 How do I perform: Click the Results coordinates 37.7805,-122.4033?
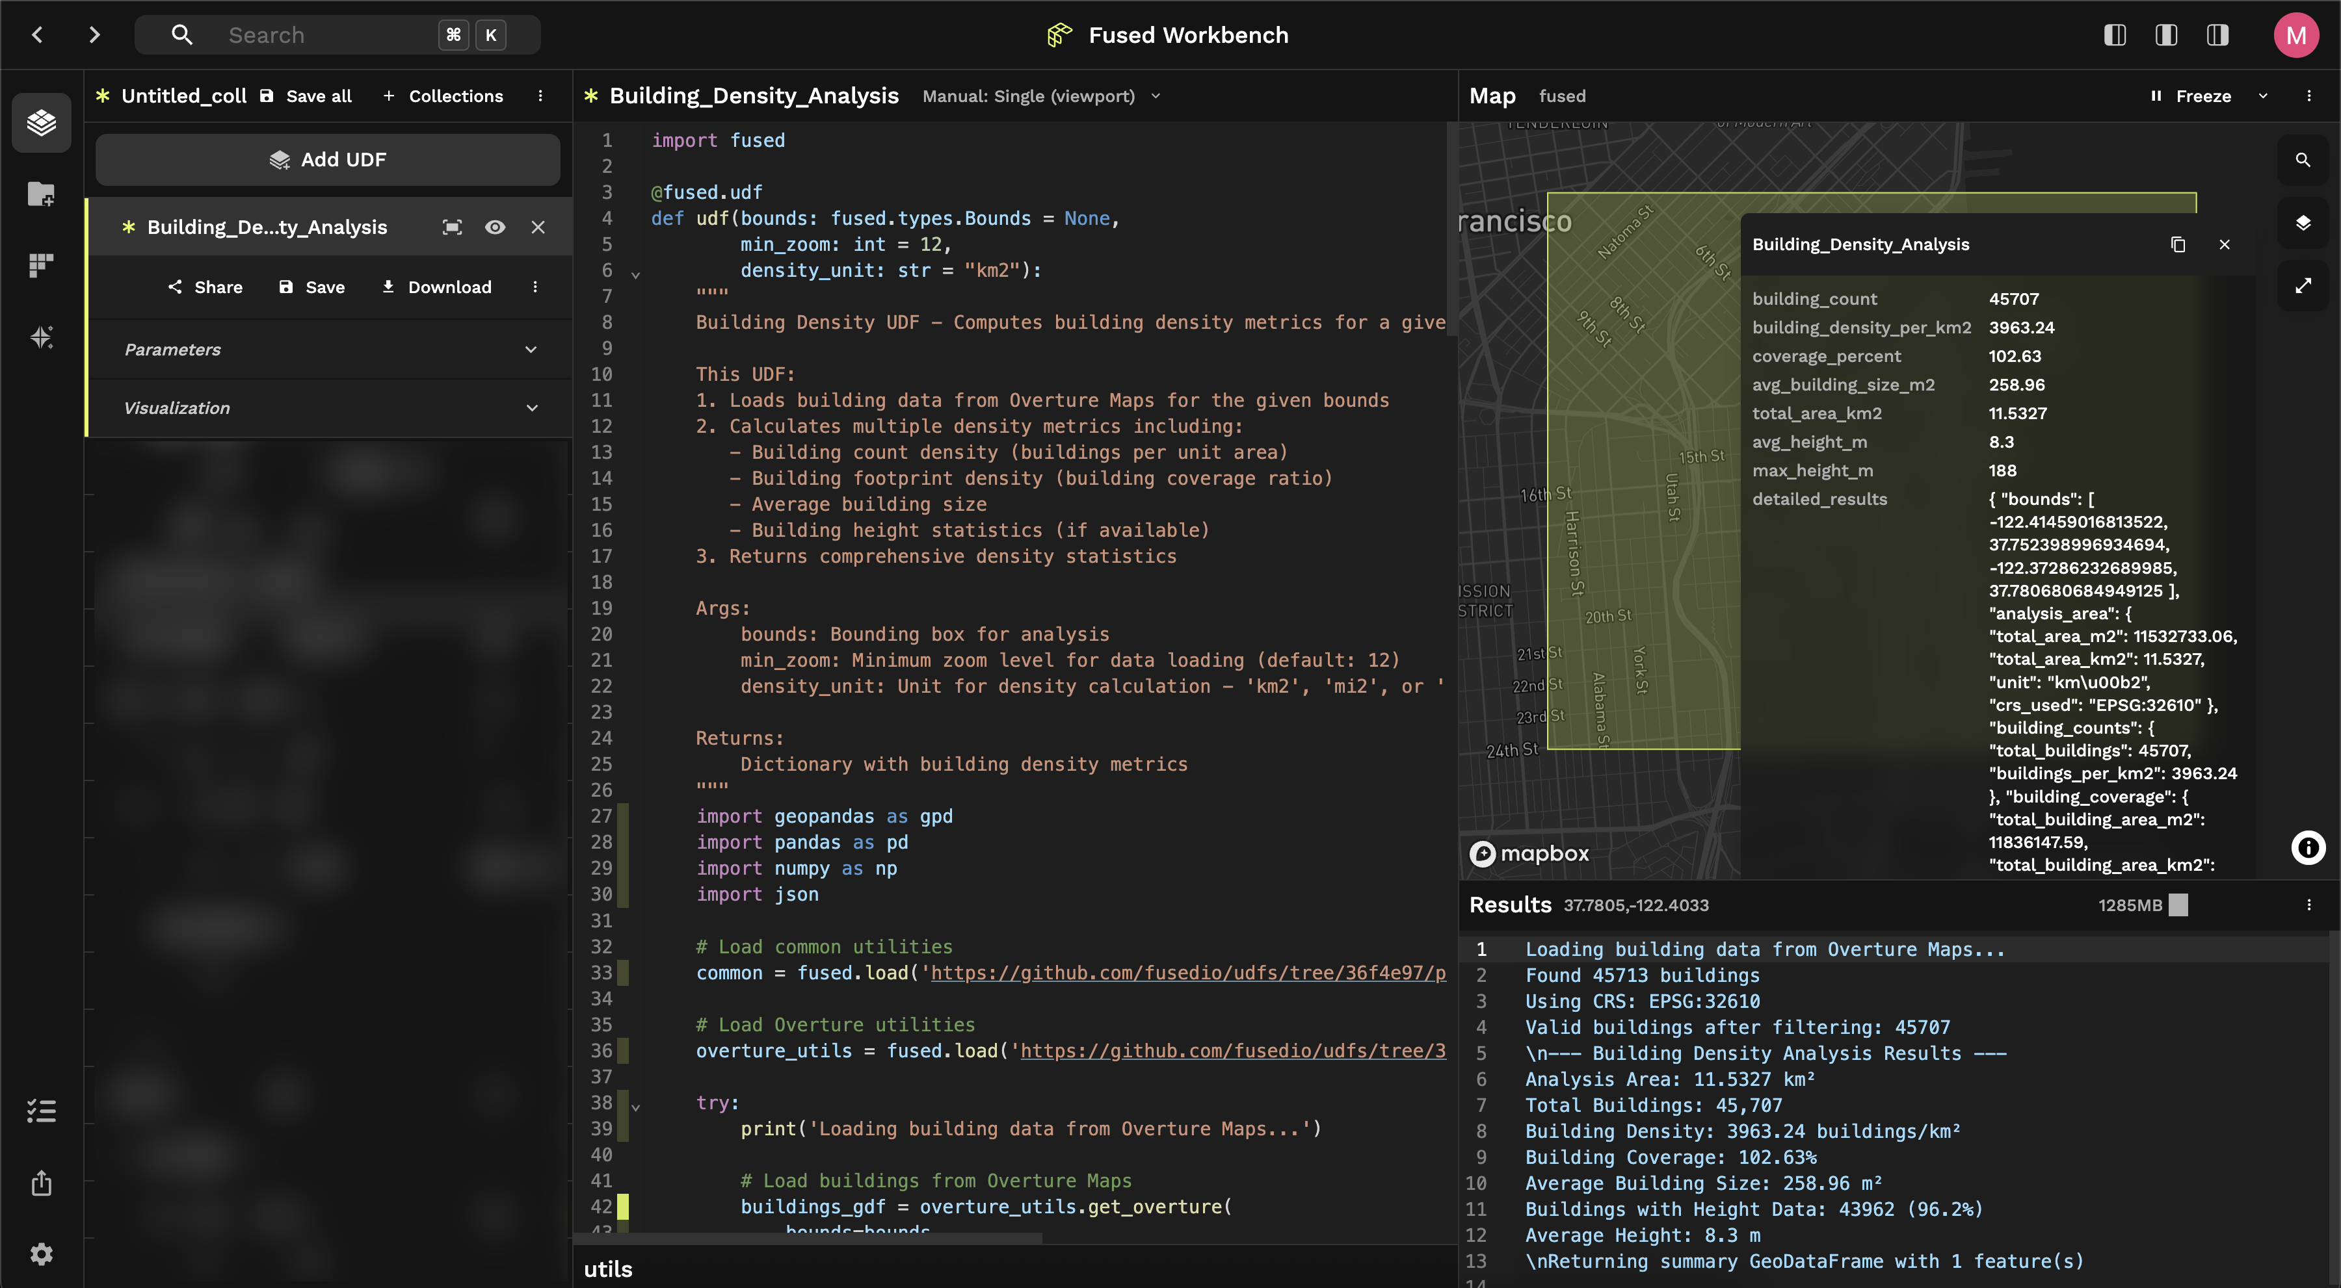pos(1636,905)
